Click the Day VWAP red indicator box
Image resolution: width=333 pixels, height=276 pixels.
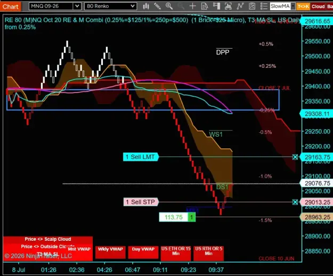143,252
